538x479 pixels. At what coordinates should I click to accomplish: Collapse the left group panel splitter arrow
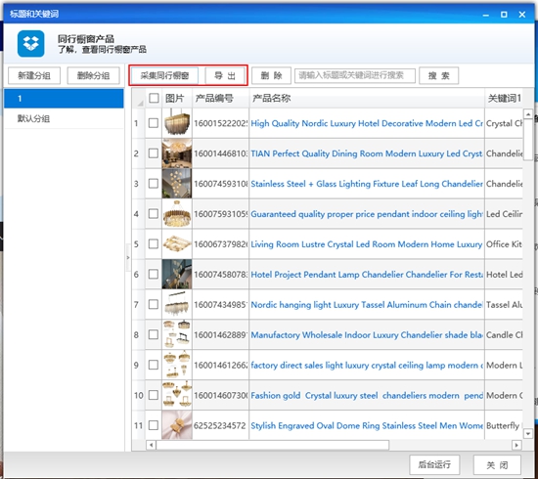coord(128,257)
